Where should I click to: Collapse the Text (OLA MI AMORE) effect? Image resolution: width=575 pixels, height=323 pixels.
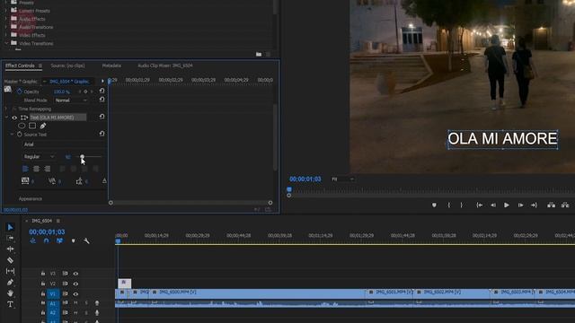(6, 118)
